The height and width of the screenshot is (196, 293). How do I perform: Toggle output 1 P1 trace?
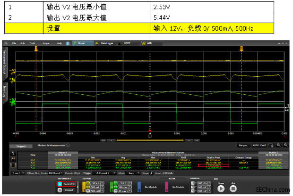(88, 191)
